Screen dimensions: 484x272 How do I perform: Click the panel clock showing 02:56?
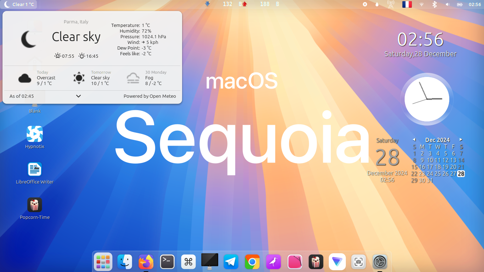point(475,4)
